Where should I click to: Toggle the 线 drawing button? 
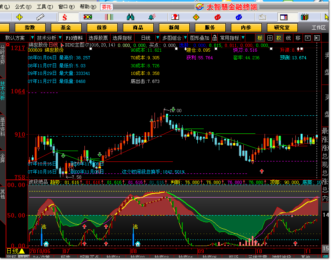tap(288, 38)
